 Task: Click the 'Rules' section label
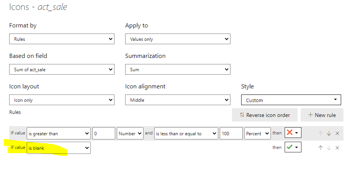tap(15, 112)
